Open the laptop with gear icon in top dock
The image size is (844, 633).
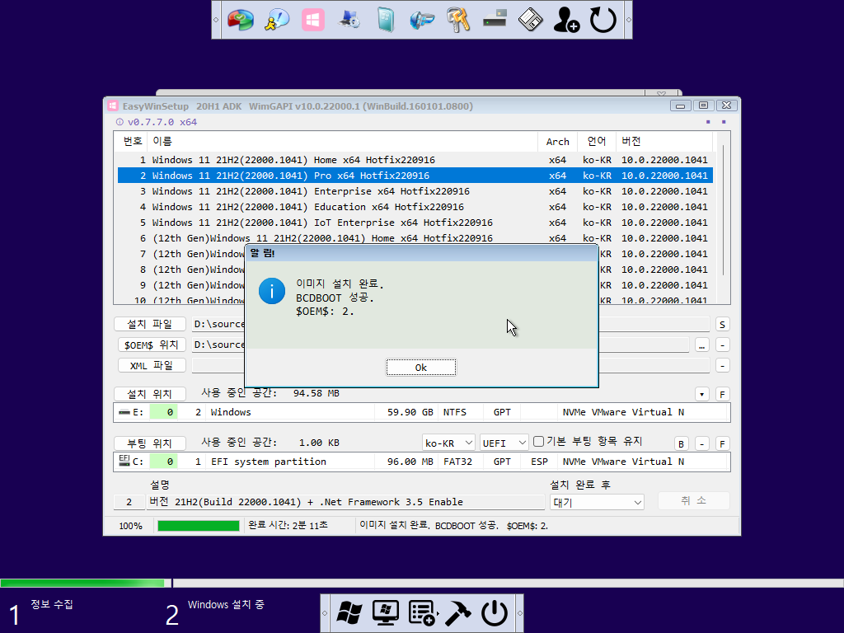point(349,21)
